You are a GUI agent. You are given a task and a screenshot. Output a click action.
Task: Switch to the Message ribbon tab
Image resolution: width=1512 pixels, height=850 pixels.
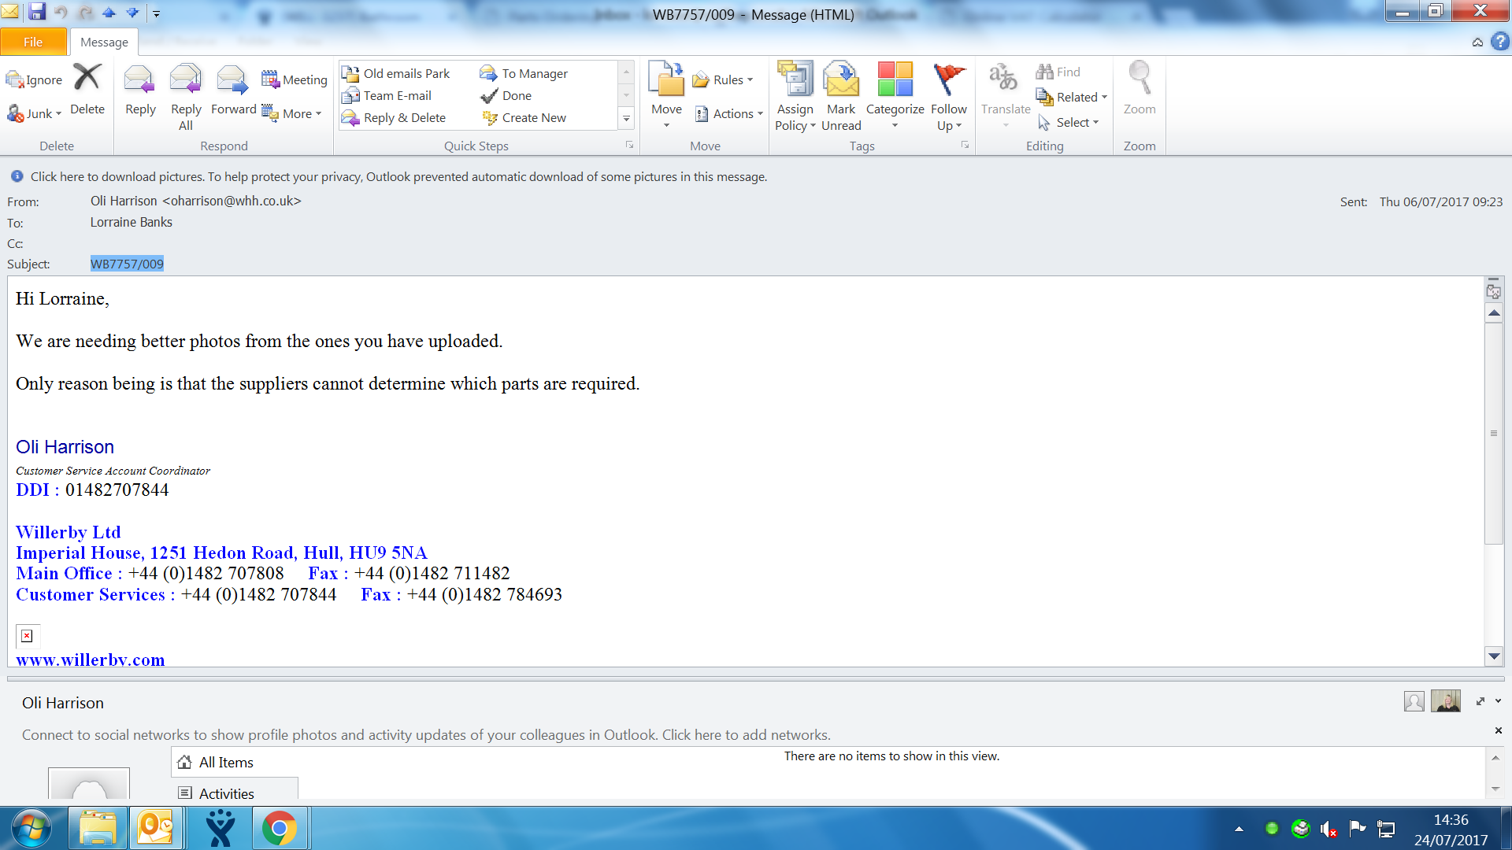pos(104,42)
